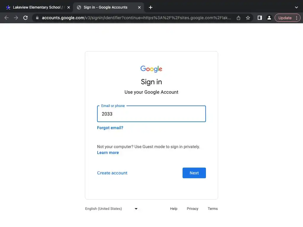This screenshot has height=227, width=303.
Task: Click the globe favicon on Sign in tab
Action: pos(79,7)
